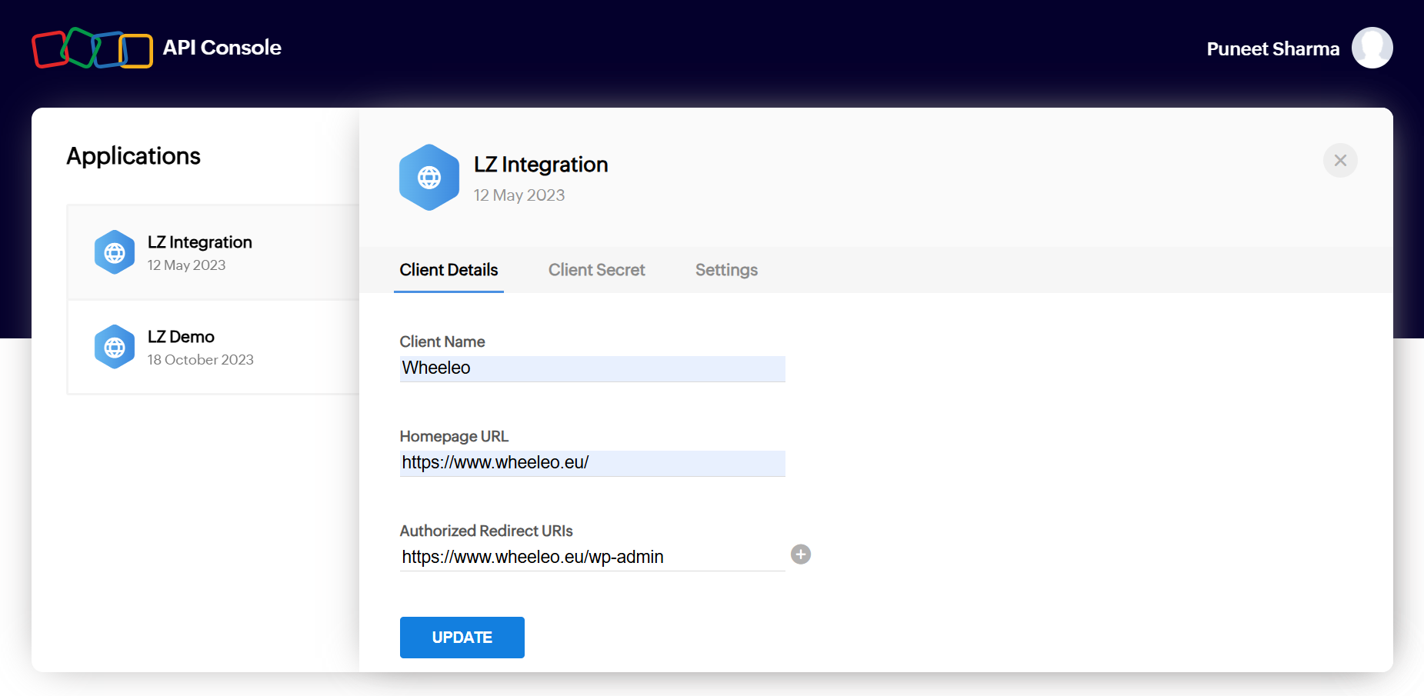Image resolution: width=1424 pixels, height=696 pixels.
Task: Click the Client Name label
Action: pyautogui.click(x=442, y=341)
